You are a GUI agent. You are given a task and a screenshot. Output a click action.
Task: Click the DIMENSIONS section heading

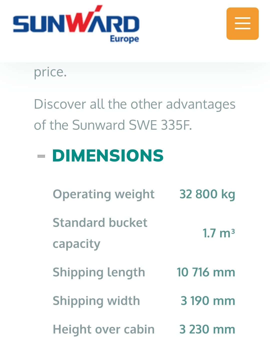(x=108, y=155)
